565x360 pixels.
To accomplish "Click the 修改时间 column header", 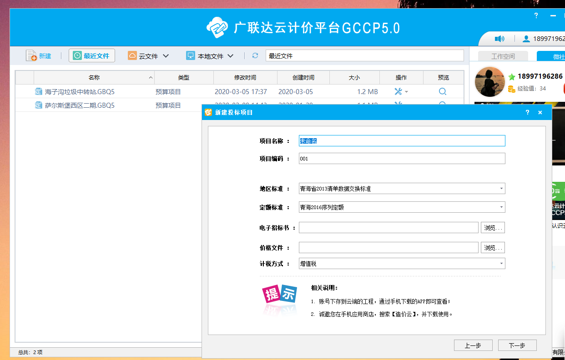I will pos(245,78).
